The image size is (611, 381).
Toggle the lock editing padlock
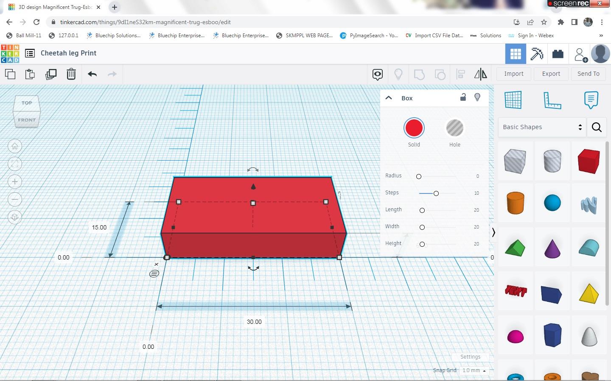pos(463,97)
